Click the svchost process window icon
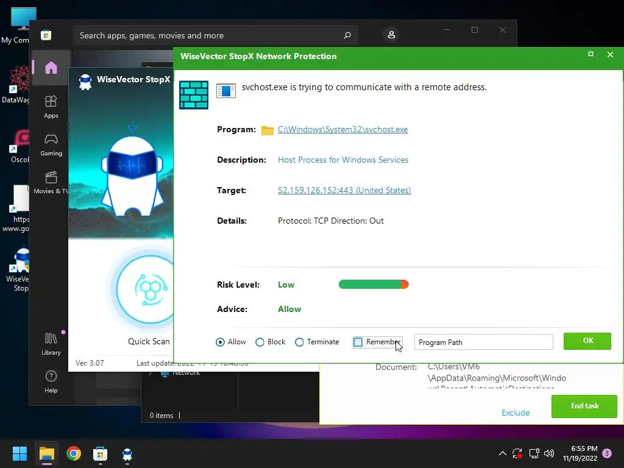Image resolution: width=624 pixels, height=468 pixels. [226, 91]
